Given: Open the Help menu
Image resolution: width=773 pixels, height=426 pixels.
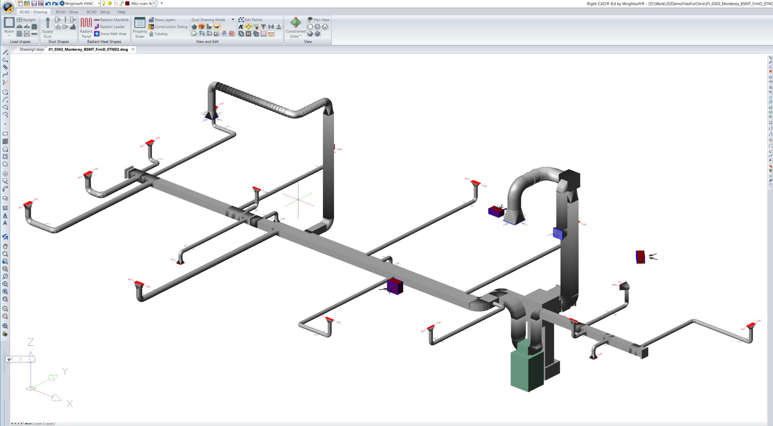Looking at the screenshot, I should (x=121, y=12).
